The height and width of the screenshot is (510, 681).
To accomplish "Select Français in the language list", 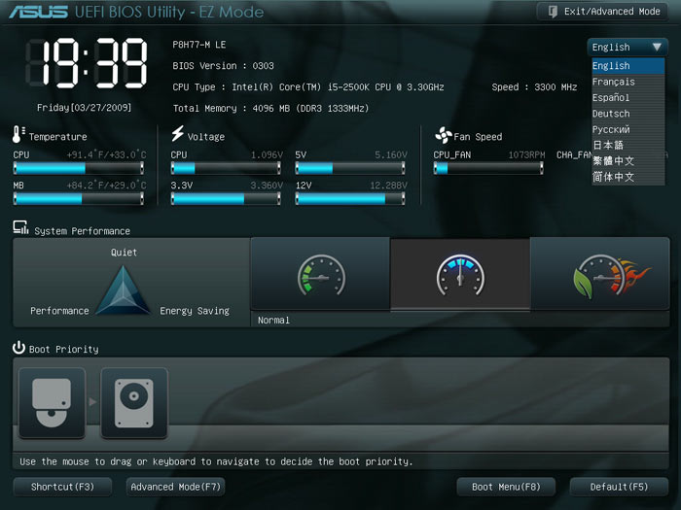I will (x=628, y=82).
